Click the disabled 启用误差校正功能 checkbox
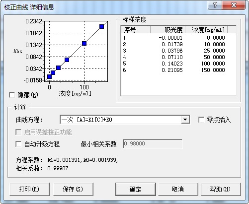Screen dimensions: 249x204 click(18, 132)
